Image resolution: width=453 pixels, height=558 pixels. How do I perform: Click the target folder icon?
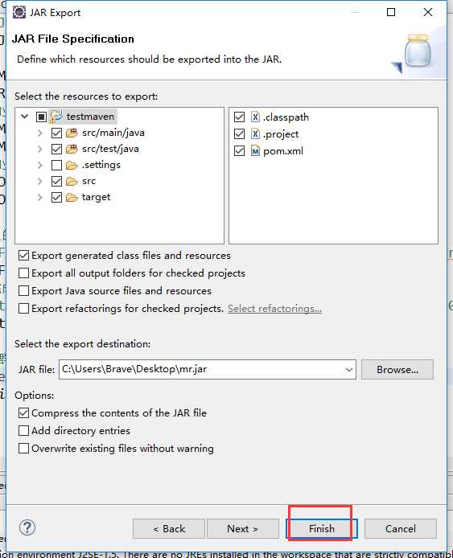72,198
